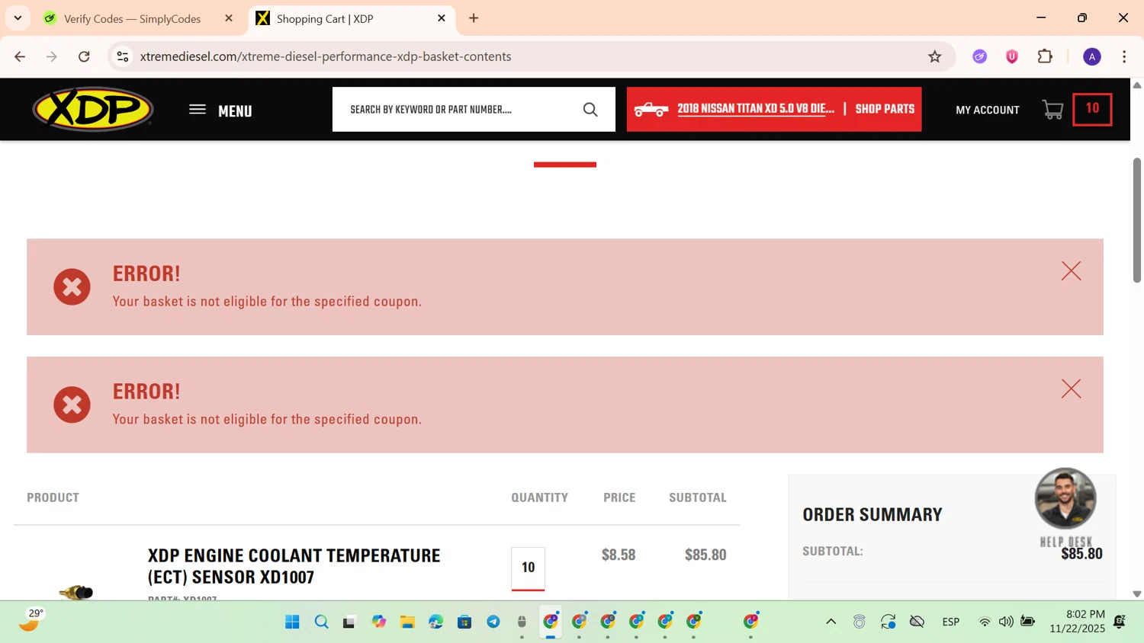Click the scrollbar down arrow
The height and width of the screenshot is (643, 1144).
click(1136, 593)
